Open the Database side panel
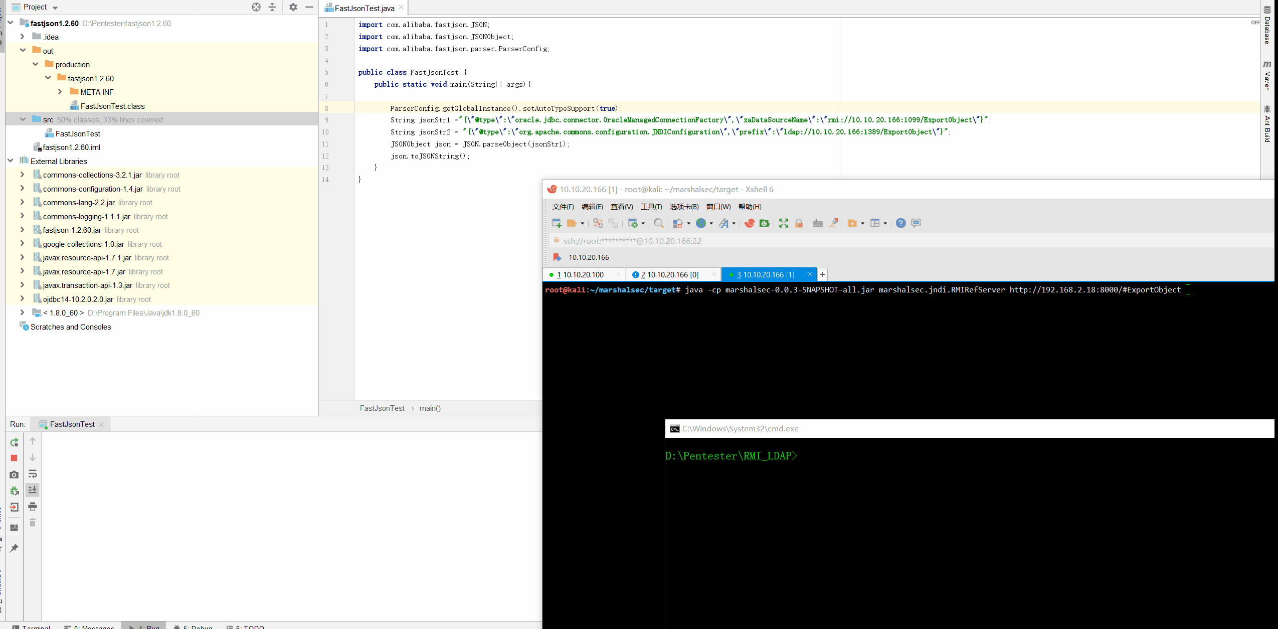Image resolution: width=1278 pixels, height=629 pixels. point(1267,25)
